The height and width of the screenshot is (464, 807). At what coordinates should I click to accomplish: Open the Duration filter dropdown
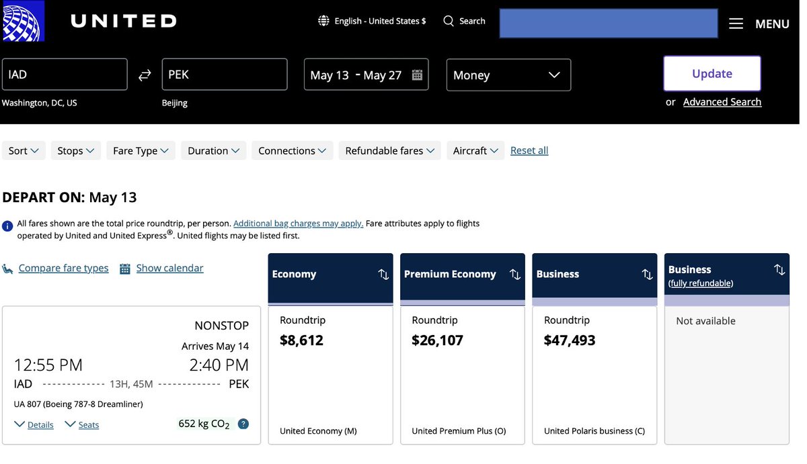(214, 150)
